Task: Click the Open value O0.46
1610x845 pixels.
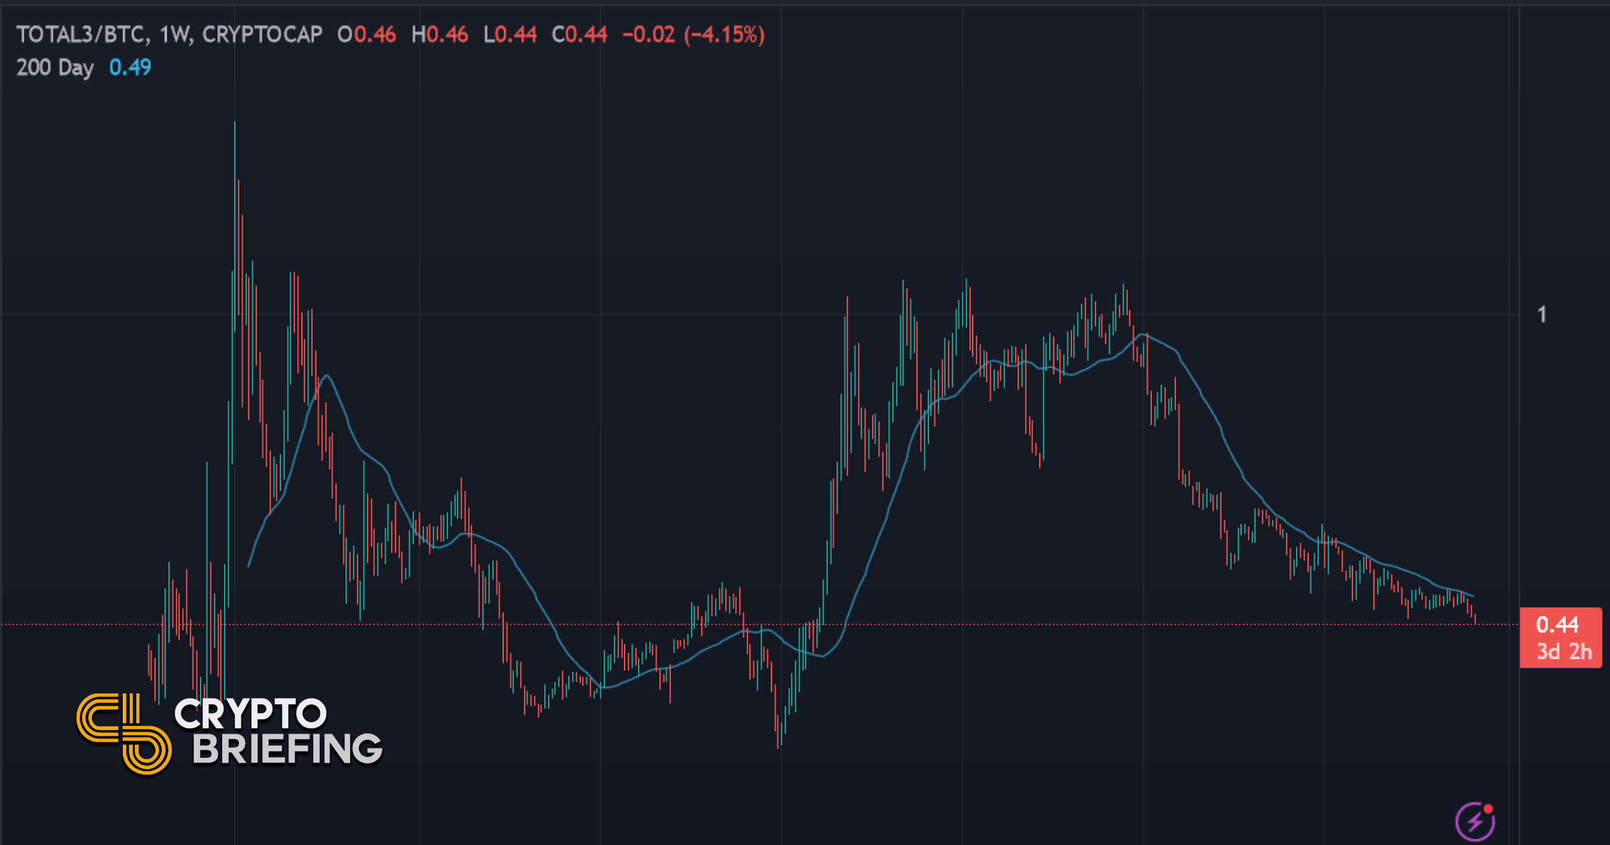Action: pos(366,34)
